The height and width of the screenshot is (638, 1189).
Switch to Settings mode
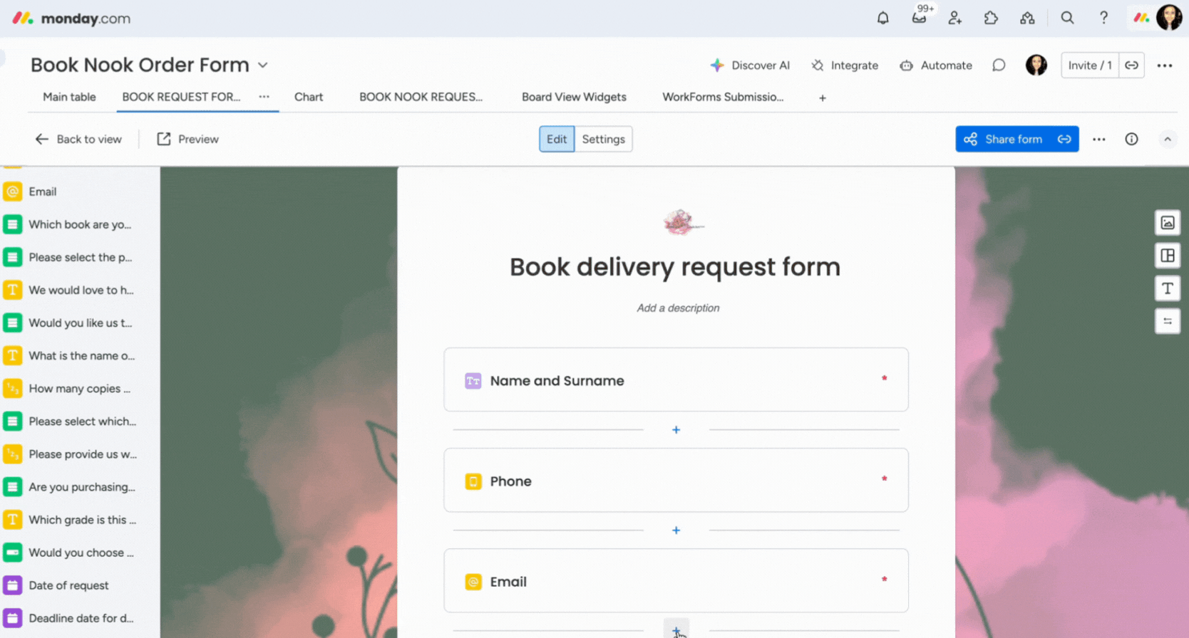point(603,139)
